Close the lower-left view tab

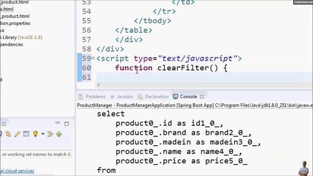click(3, 124)
